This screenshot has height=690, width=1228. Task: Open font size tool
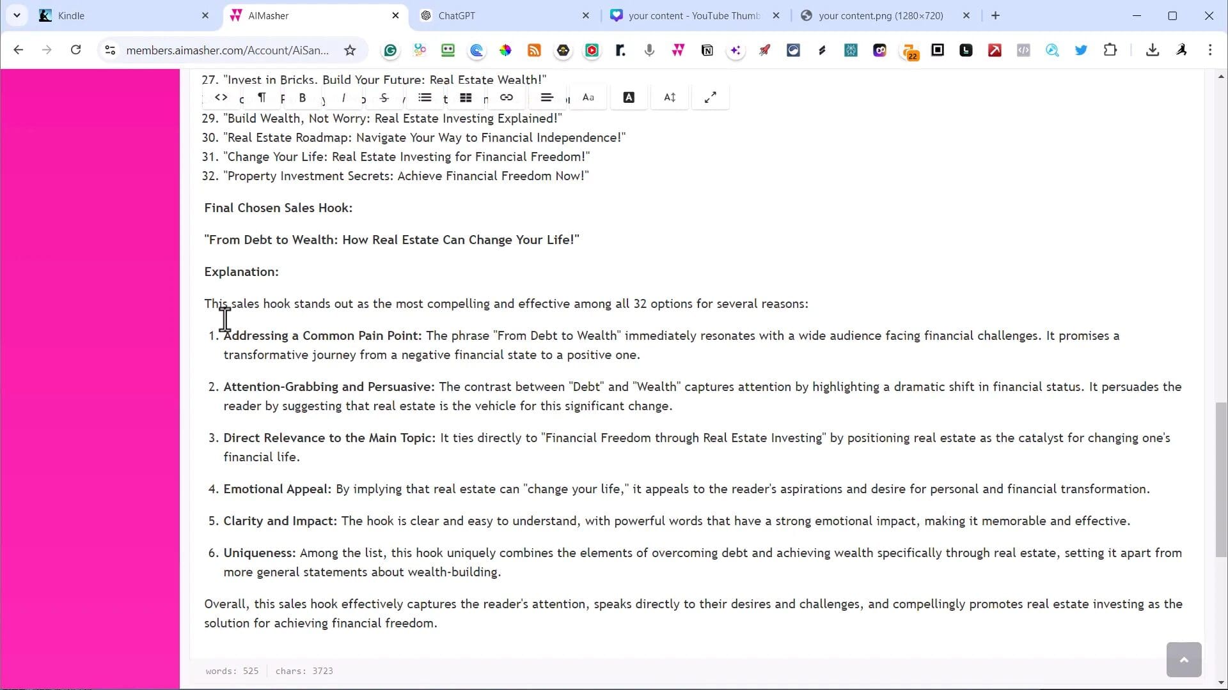click(x=670, y=98)
